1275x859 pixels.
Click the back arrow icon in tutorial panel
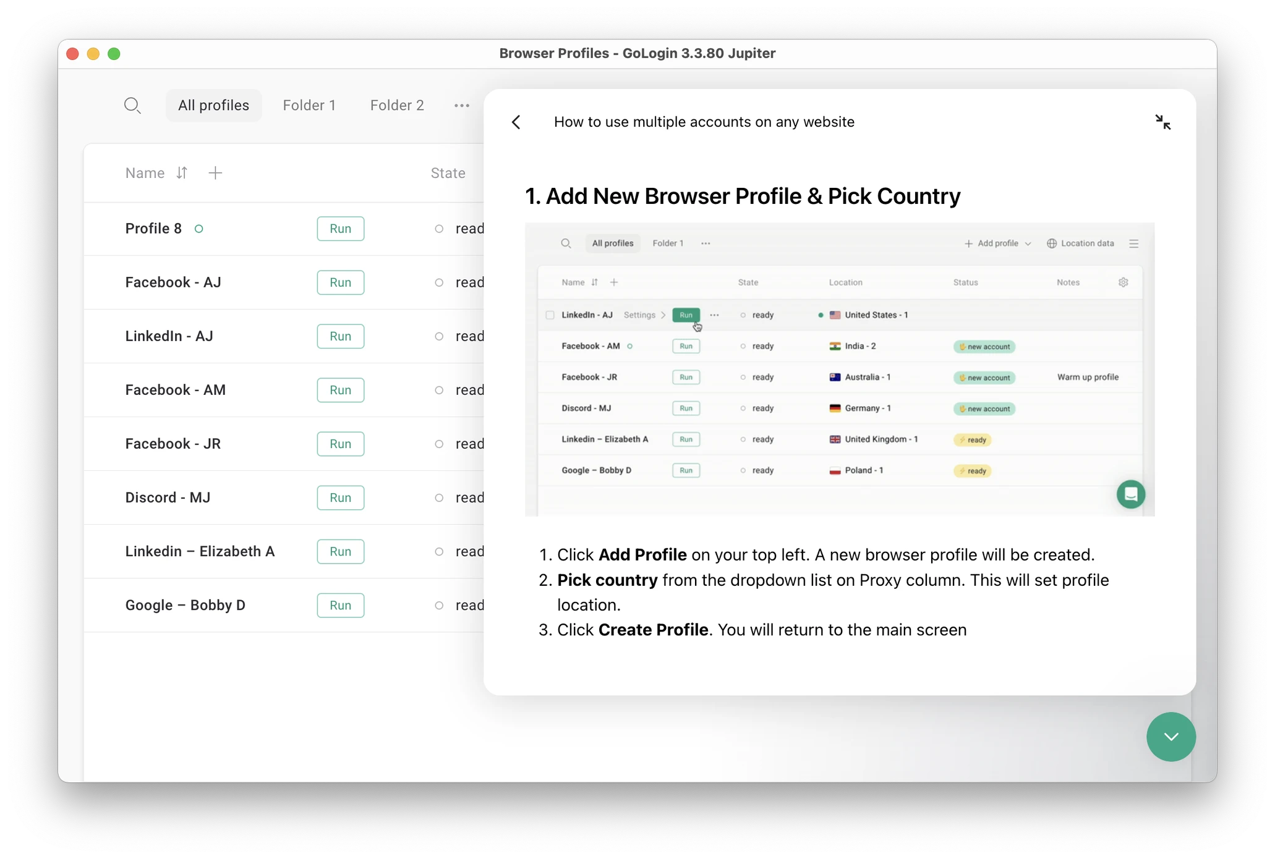[x=516, y=121]
